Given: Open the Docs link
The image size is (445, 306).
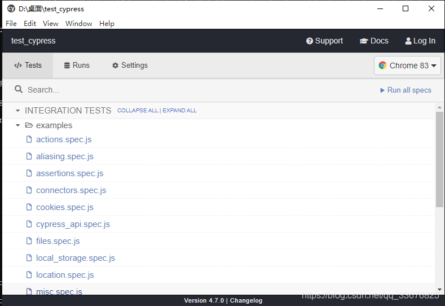Looking at the screenshot, I should point(374,41).
